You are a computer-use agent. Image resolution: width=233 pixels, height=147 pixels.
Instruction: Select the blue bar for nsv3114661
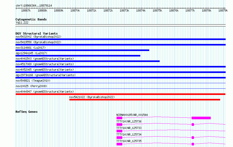click(x=82, y=50)
